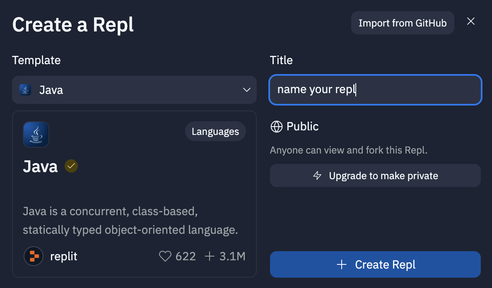Click the Java template heading

[x=41, y=166]
